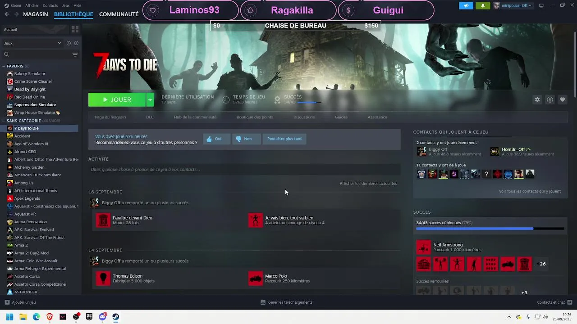
Task: Add 7 Days to Die to favorites heart
Action: tap(563, 100)
